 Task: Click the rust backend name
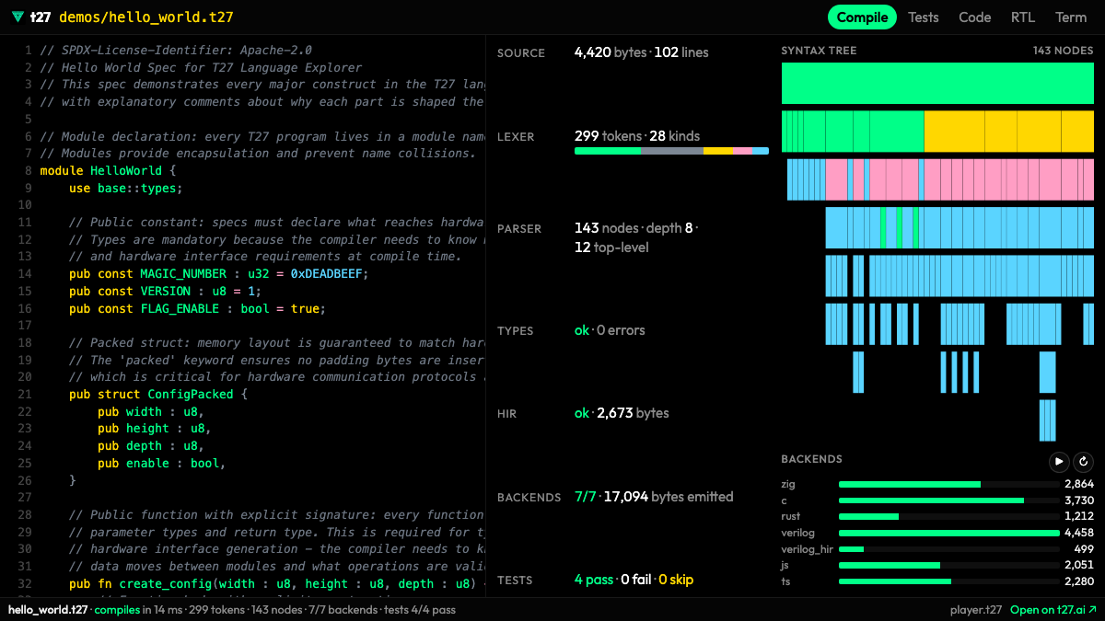pos(791,517)
